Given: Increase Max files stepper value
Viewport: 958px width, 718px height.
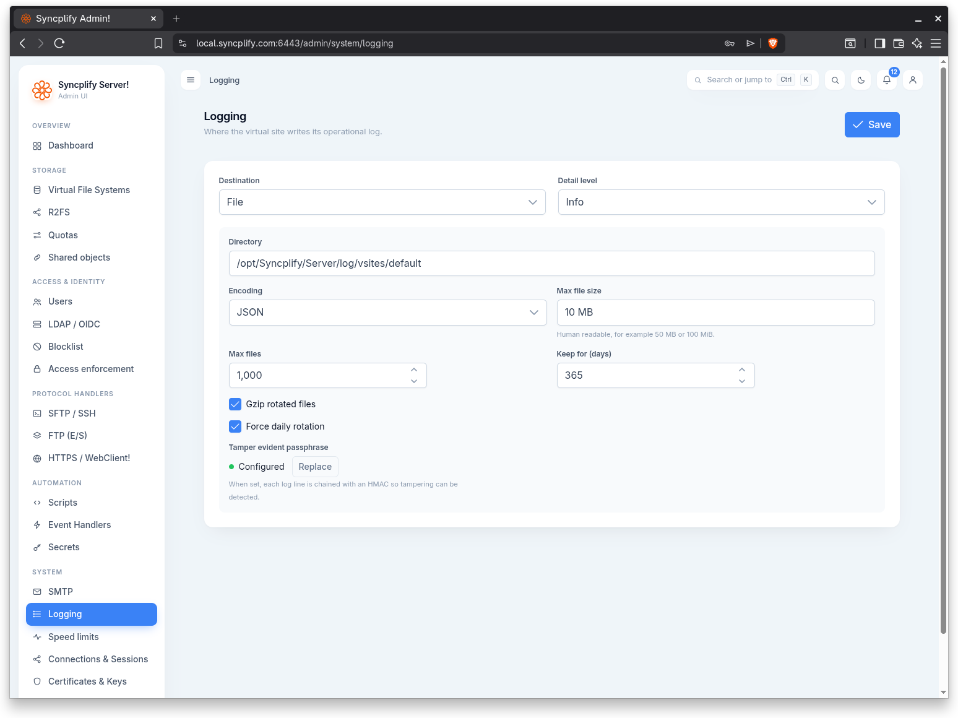Looking at the screenshot, I should coord(414,370).
